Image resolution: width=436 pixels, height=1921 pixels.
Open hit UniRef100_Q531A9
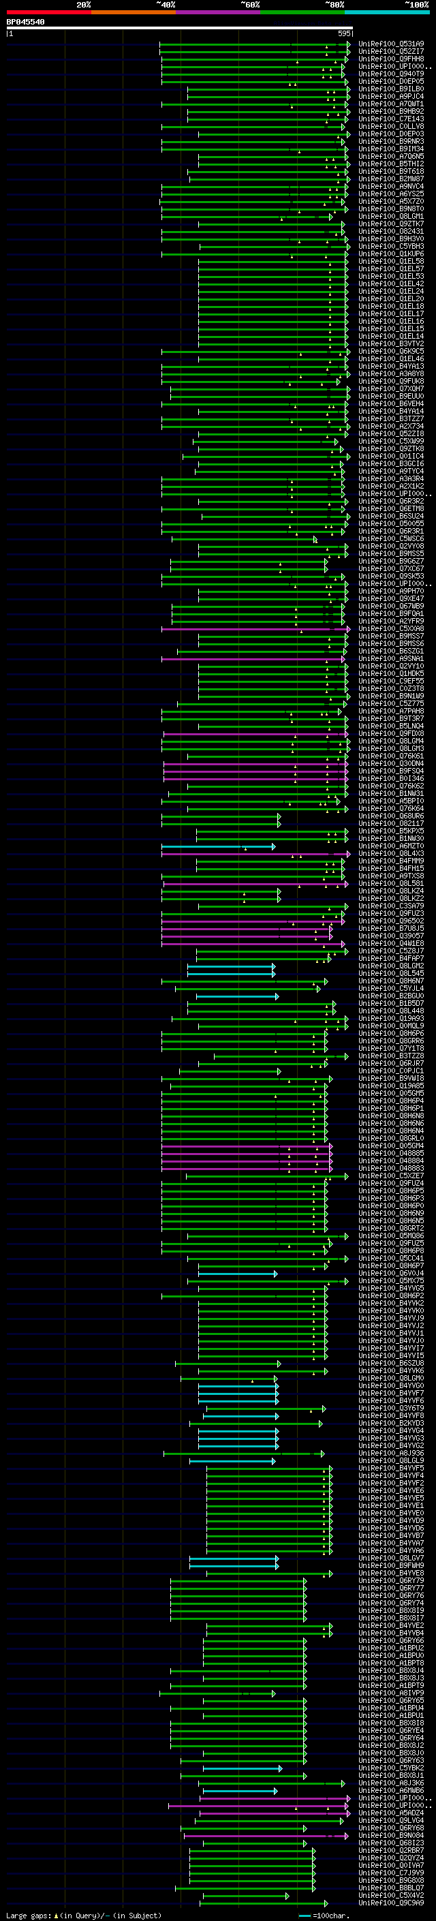coord(391,44)
